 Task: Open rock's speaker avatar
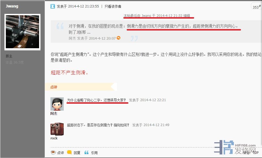(57, 129)
